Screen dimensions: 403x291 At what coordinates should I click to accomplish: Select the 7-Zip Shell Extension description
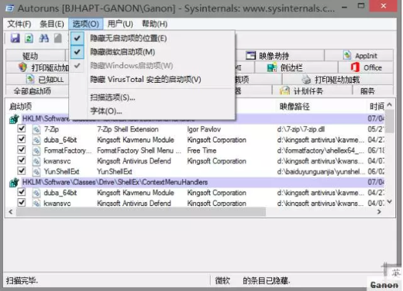[128, 129]
